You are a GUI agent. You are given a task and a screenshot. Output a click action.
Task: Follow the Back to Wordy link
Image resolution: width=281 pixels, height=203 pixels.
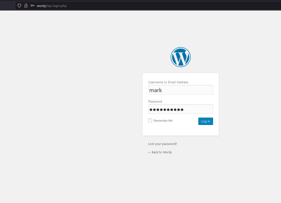point(160,152)
